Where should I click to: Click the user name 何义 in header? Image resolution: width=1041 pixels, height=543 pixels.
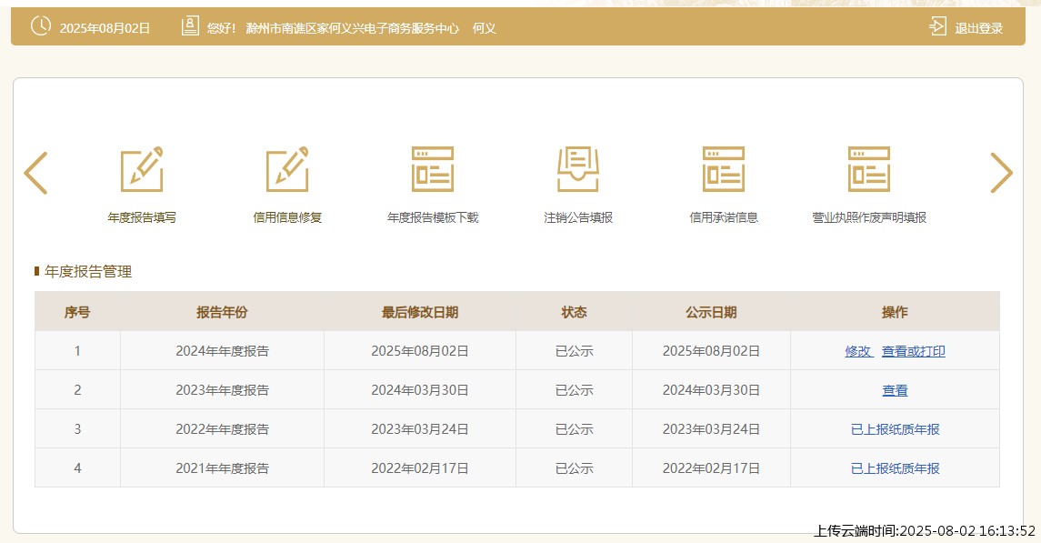pos(484,28)
